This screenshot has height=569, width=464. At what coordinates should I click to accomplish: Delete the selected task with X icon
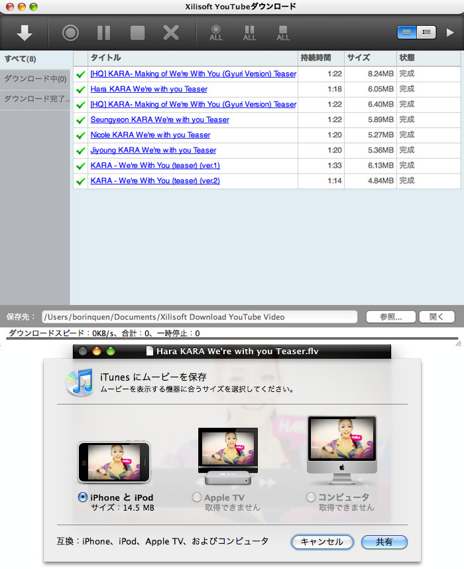tap(171, 33)
